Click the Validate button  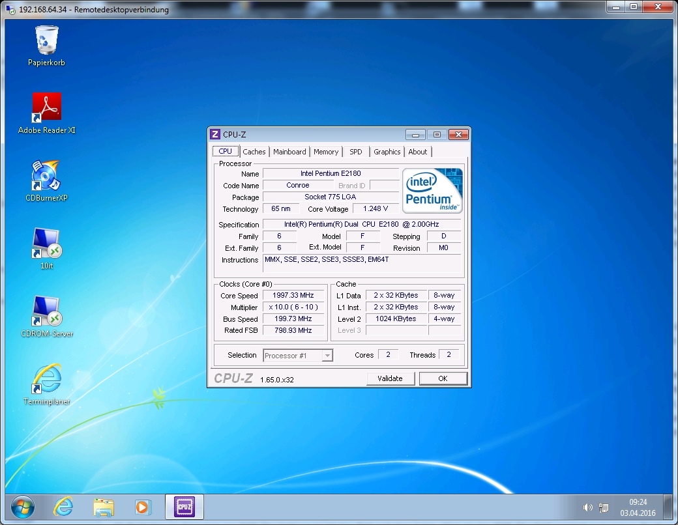tap(390, 378)
